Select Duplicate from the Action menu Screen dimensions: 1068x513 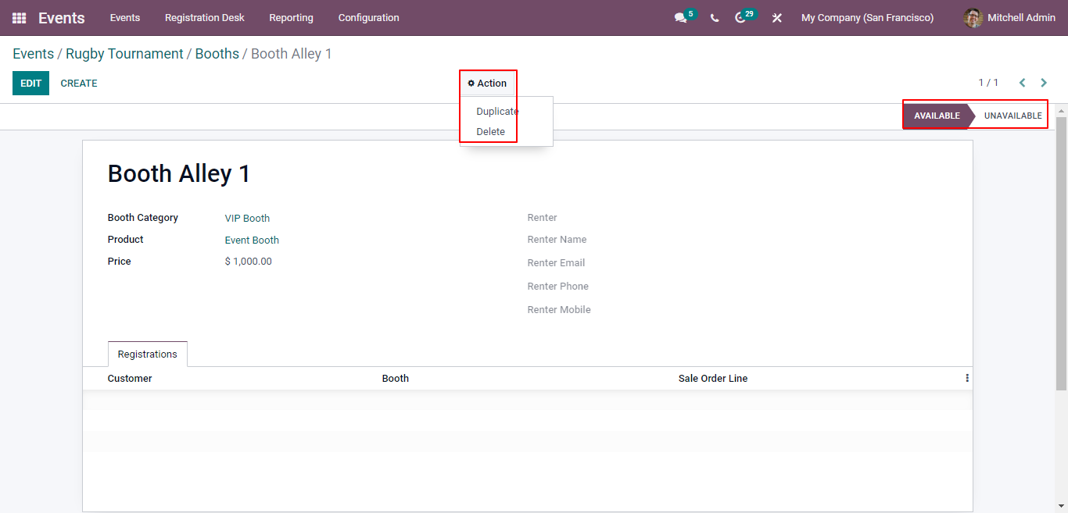coord(496,111)
